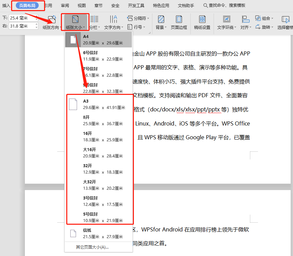Viewport: 293px width, 256px height.
Task: Select A3 paper size from list
Action: 100,104
